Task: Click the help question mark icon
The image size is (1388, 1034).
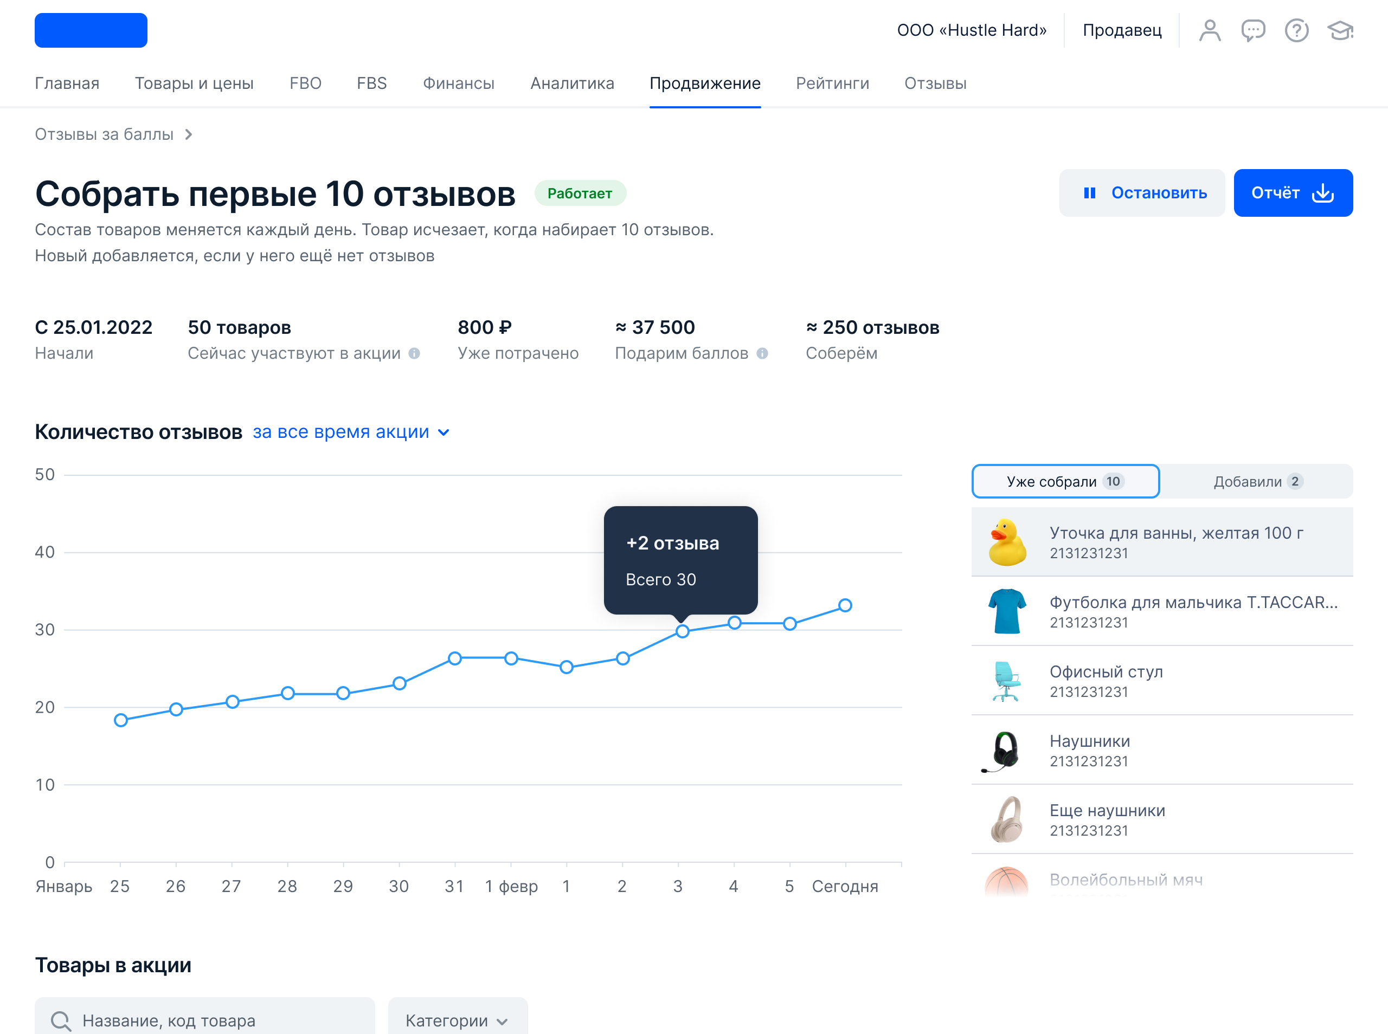Action: pyautogui.click(x=1296, y=30)
